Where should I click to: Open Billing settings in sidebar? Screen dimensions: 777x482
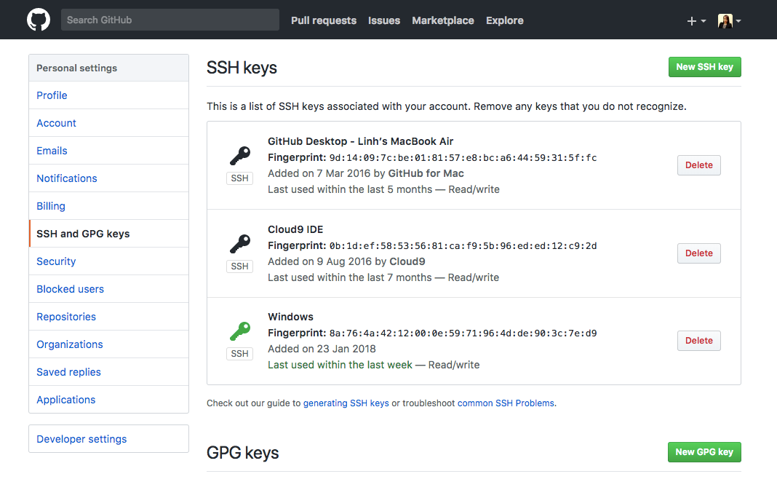pos(108,206)
